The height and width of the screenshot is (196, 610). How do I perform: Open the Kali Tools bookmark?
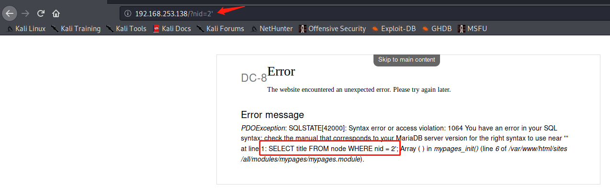pos(126,29)
